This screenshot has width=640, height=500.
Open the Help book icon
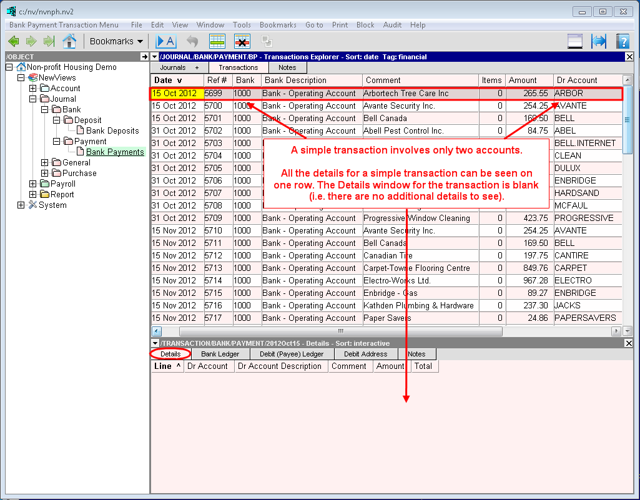click(x=623, y=42)
